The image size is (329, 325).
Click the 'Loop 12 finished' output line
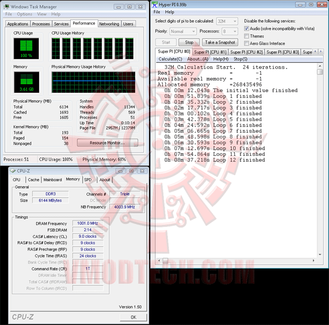[x=214, y=160]
